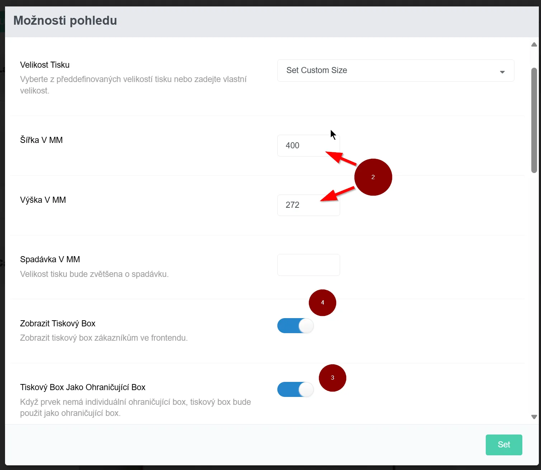Click the dark red circle marker numbered 4
Screen dimensions: 541x470
tap(323, 303)
